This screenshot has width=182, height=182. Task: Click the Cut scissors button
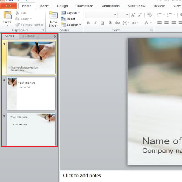click(21, 13)
